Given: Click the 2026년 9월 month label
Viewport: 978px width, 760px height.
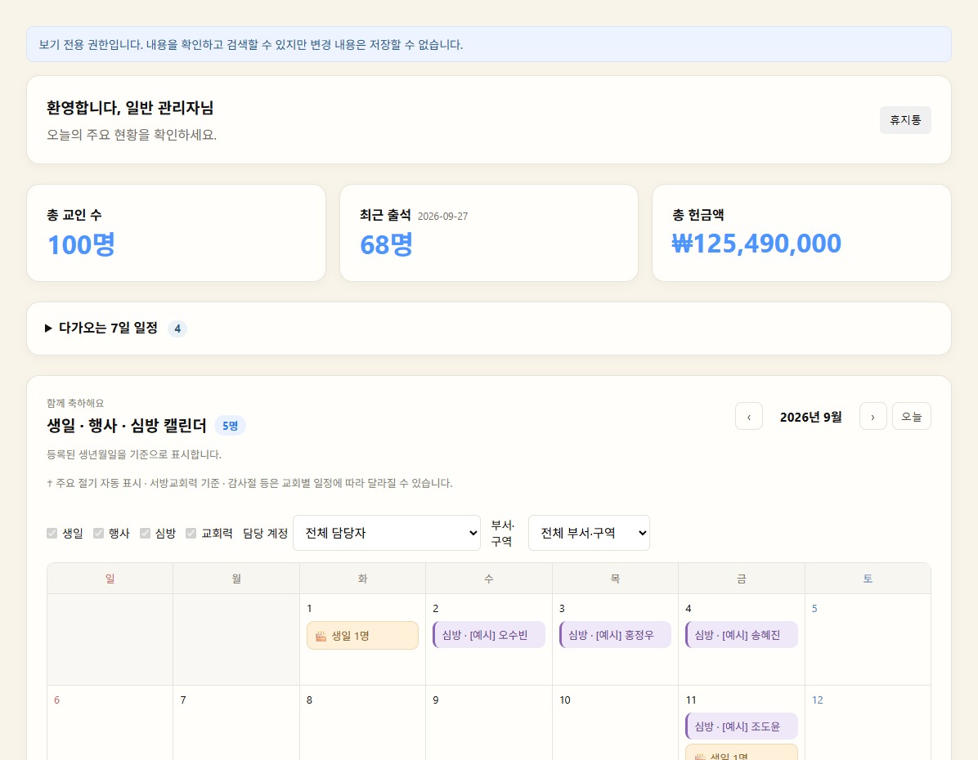Looking at the screenshot, I should 811,417.
